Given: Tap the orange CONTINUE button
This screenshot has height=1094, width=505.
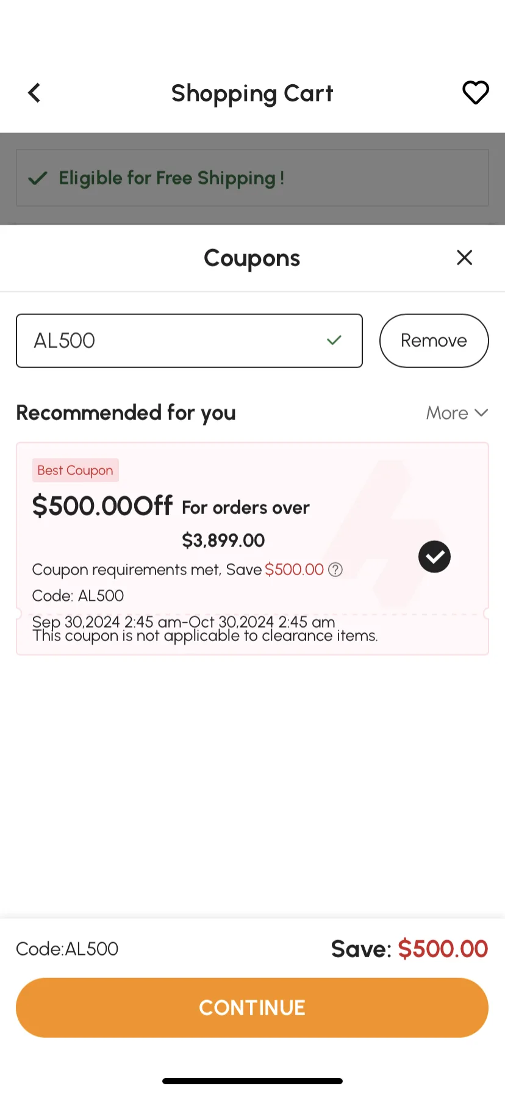Looking at the screenshot, I should (x=253, y=1008).
